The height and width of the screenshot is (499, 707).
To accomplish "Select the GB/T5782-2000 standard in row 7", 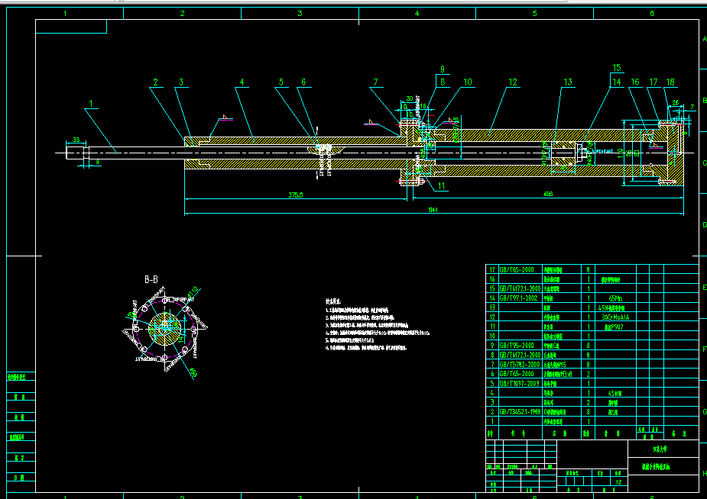I will [x=520, y=365].
